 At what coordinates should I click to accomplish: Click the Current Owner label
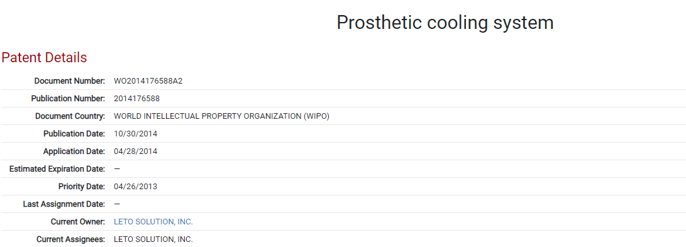coord(79,222)
